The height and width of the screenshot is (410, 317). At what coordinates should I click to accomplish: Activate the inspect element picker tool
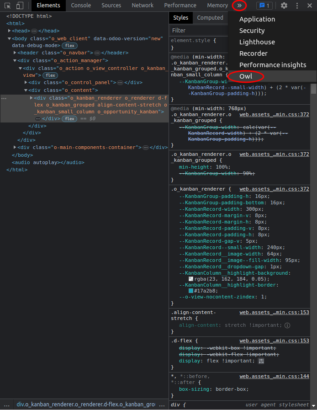point(8,5)
